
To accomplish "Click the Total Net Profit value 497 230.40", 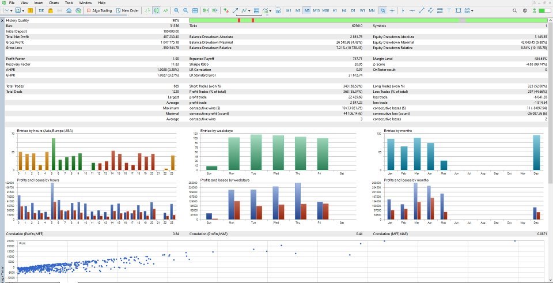I will tap(171, 37).
